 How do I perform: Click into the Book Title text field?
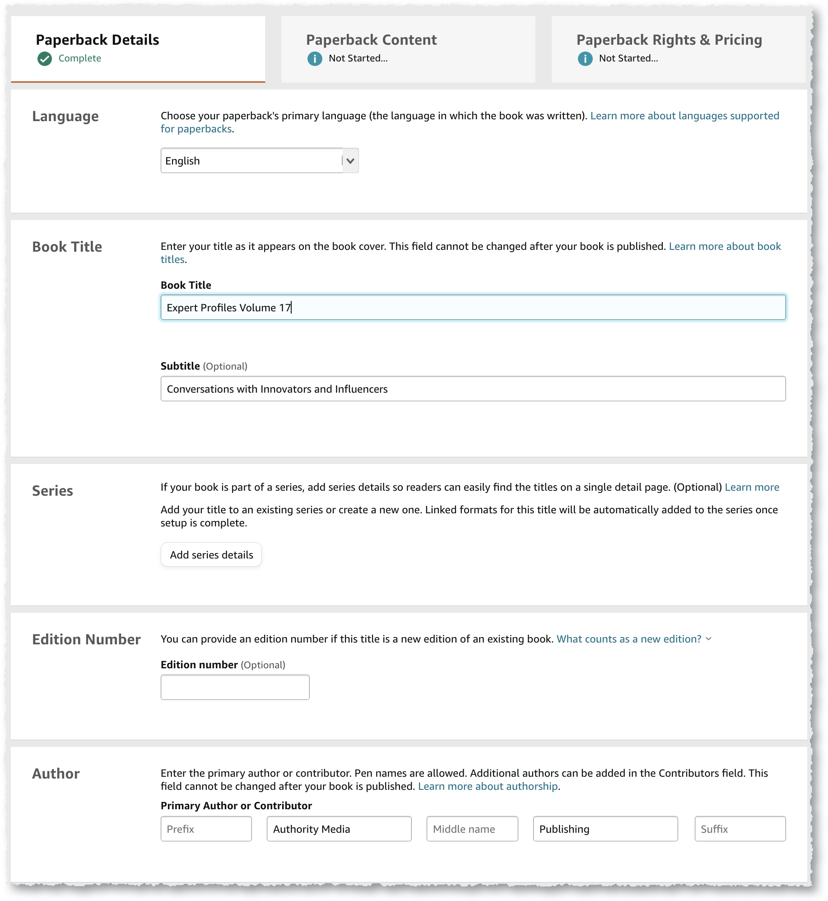tap(473, 308)
